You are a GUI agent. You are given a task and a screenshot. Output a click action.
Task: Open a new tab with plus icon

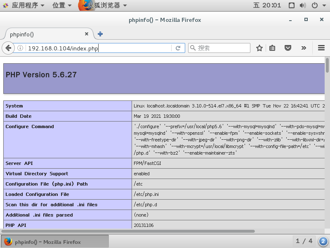point(100,34)
